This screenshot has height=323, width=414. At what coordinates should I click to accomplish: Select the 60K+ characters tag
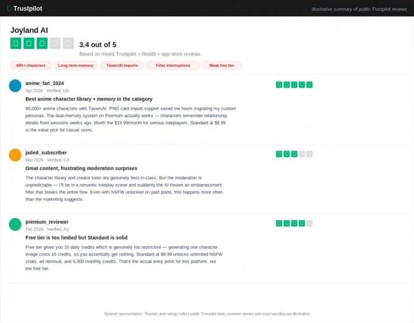tap(31, 66)
